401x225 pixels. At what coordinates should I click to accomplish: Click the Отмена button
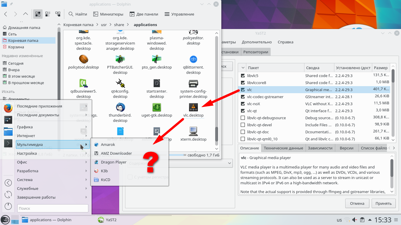pos(357,203)
